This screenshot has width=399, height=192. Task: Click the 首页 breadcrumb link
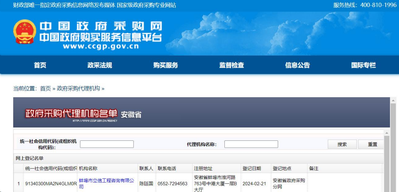(x=45, y=89)
